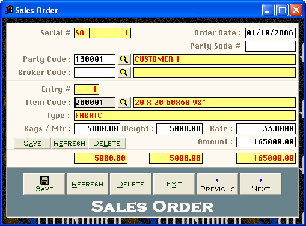This screenshot has width=306, height=226.
Task: Open Party Code lookup magnifier icon
Action: 124,59
